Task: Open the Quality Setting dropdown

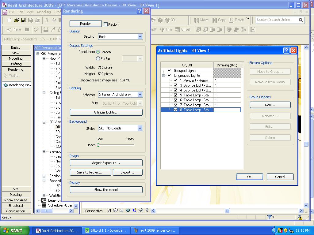Action: pyautogui.click(x=140, y=37)
